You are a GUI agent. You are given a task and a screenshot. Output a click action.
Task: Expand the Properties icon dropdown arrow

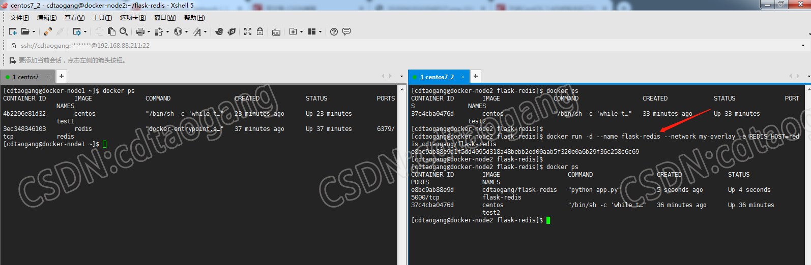(85, 31)
